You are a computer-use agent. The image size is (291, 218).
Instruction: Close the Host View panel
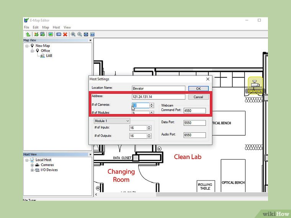90,155
